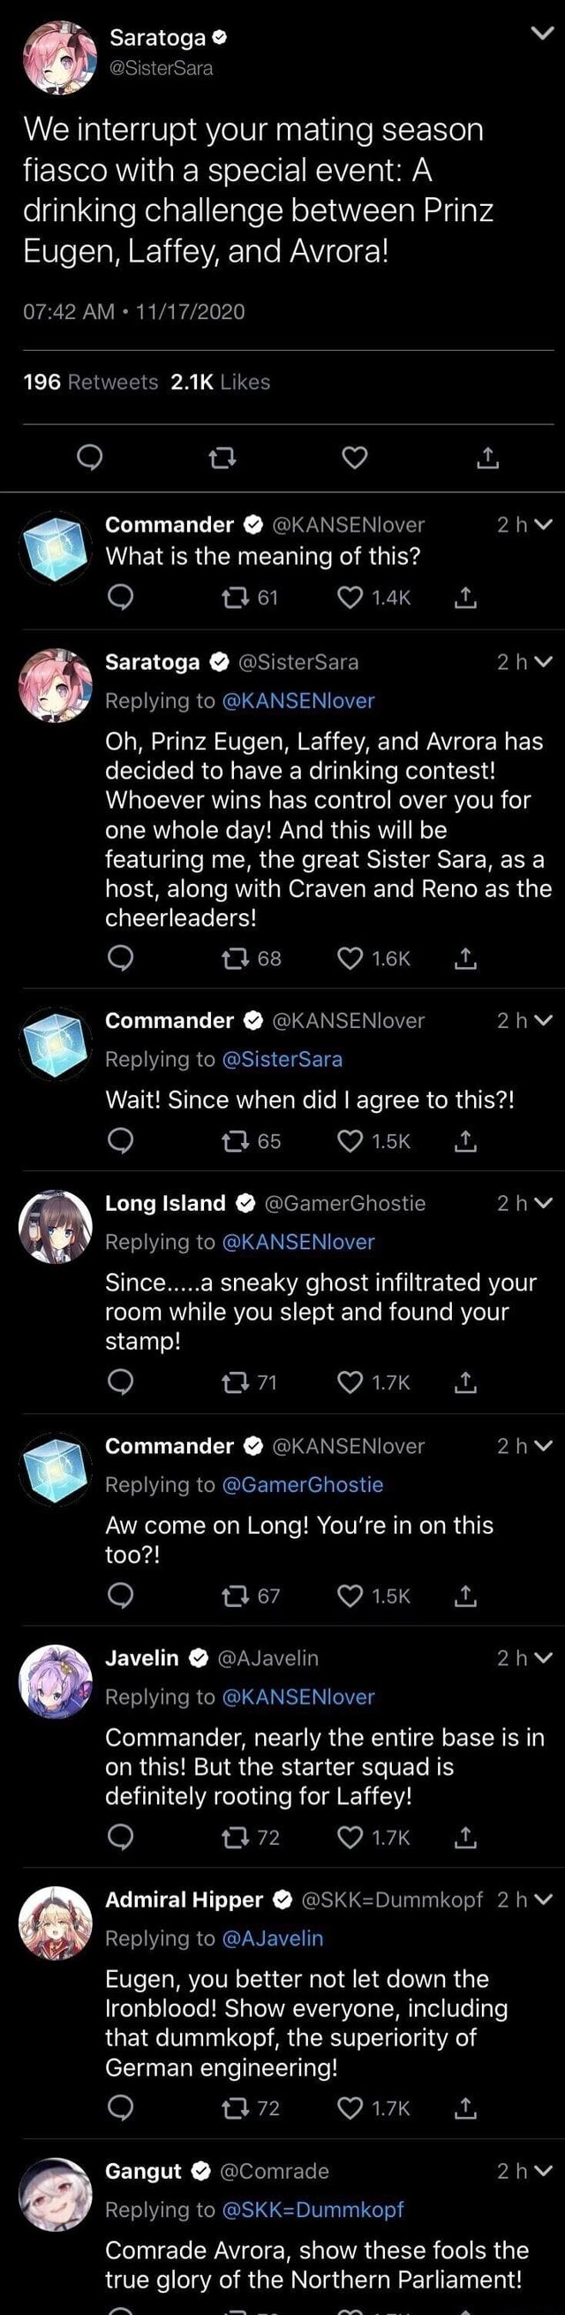Like Javelin's reply about Laffey

click(350, 1837)
